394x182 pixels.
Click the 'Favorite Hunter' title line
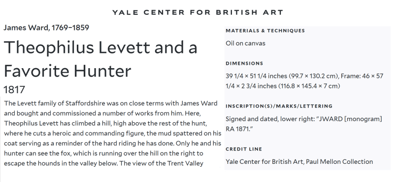pyautogui.click(x=67, y=71)
